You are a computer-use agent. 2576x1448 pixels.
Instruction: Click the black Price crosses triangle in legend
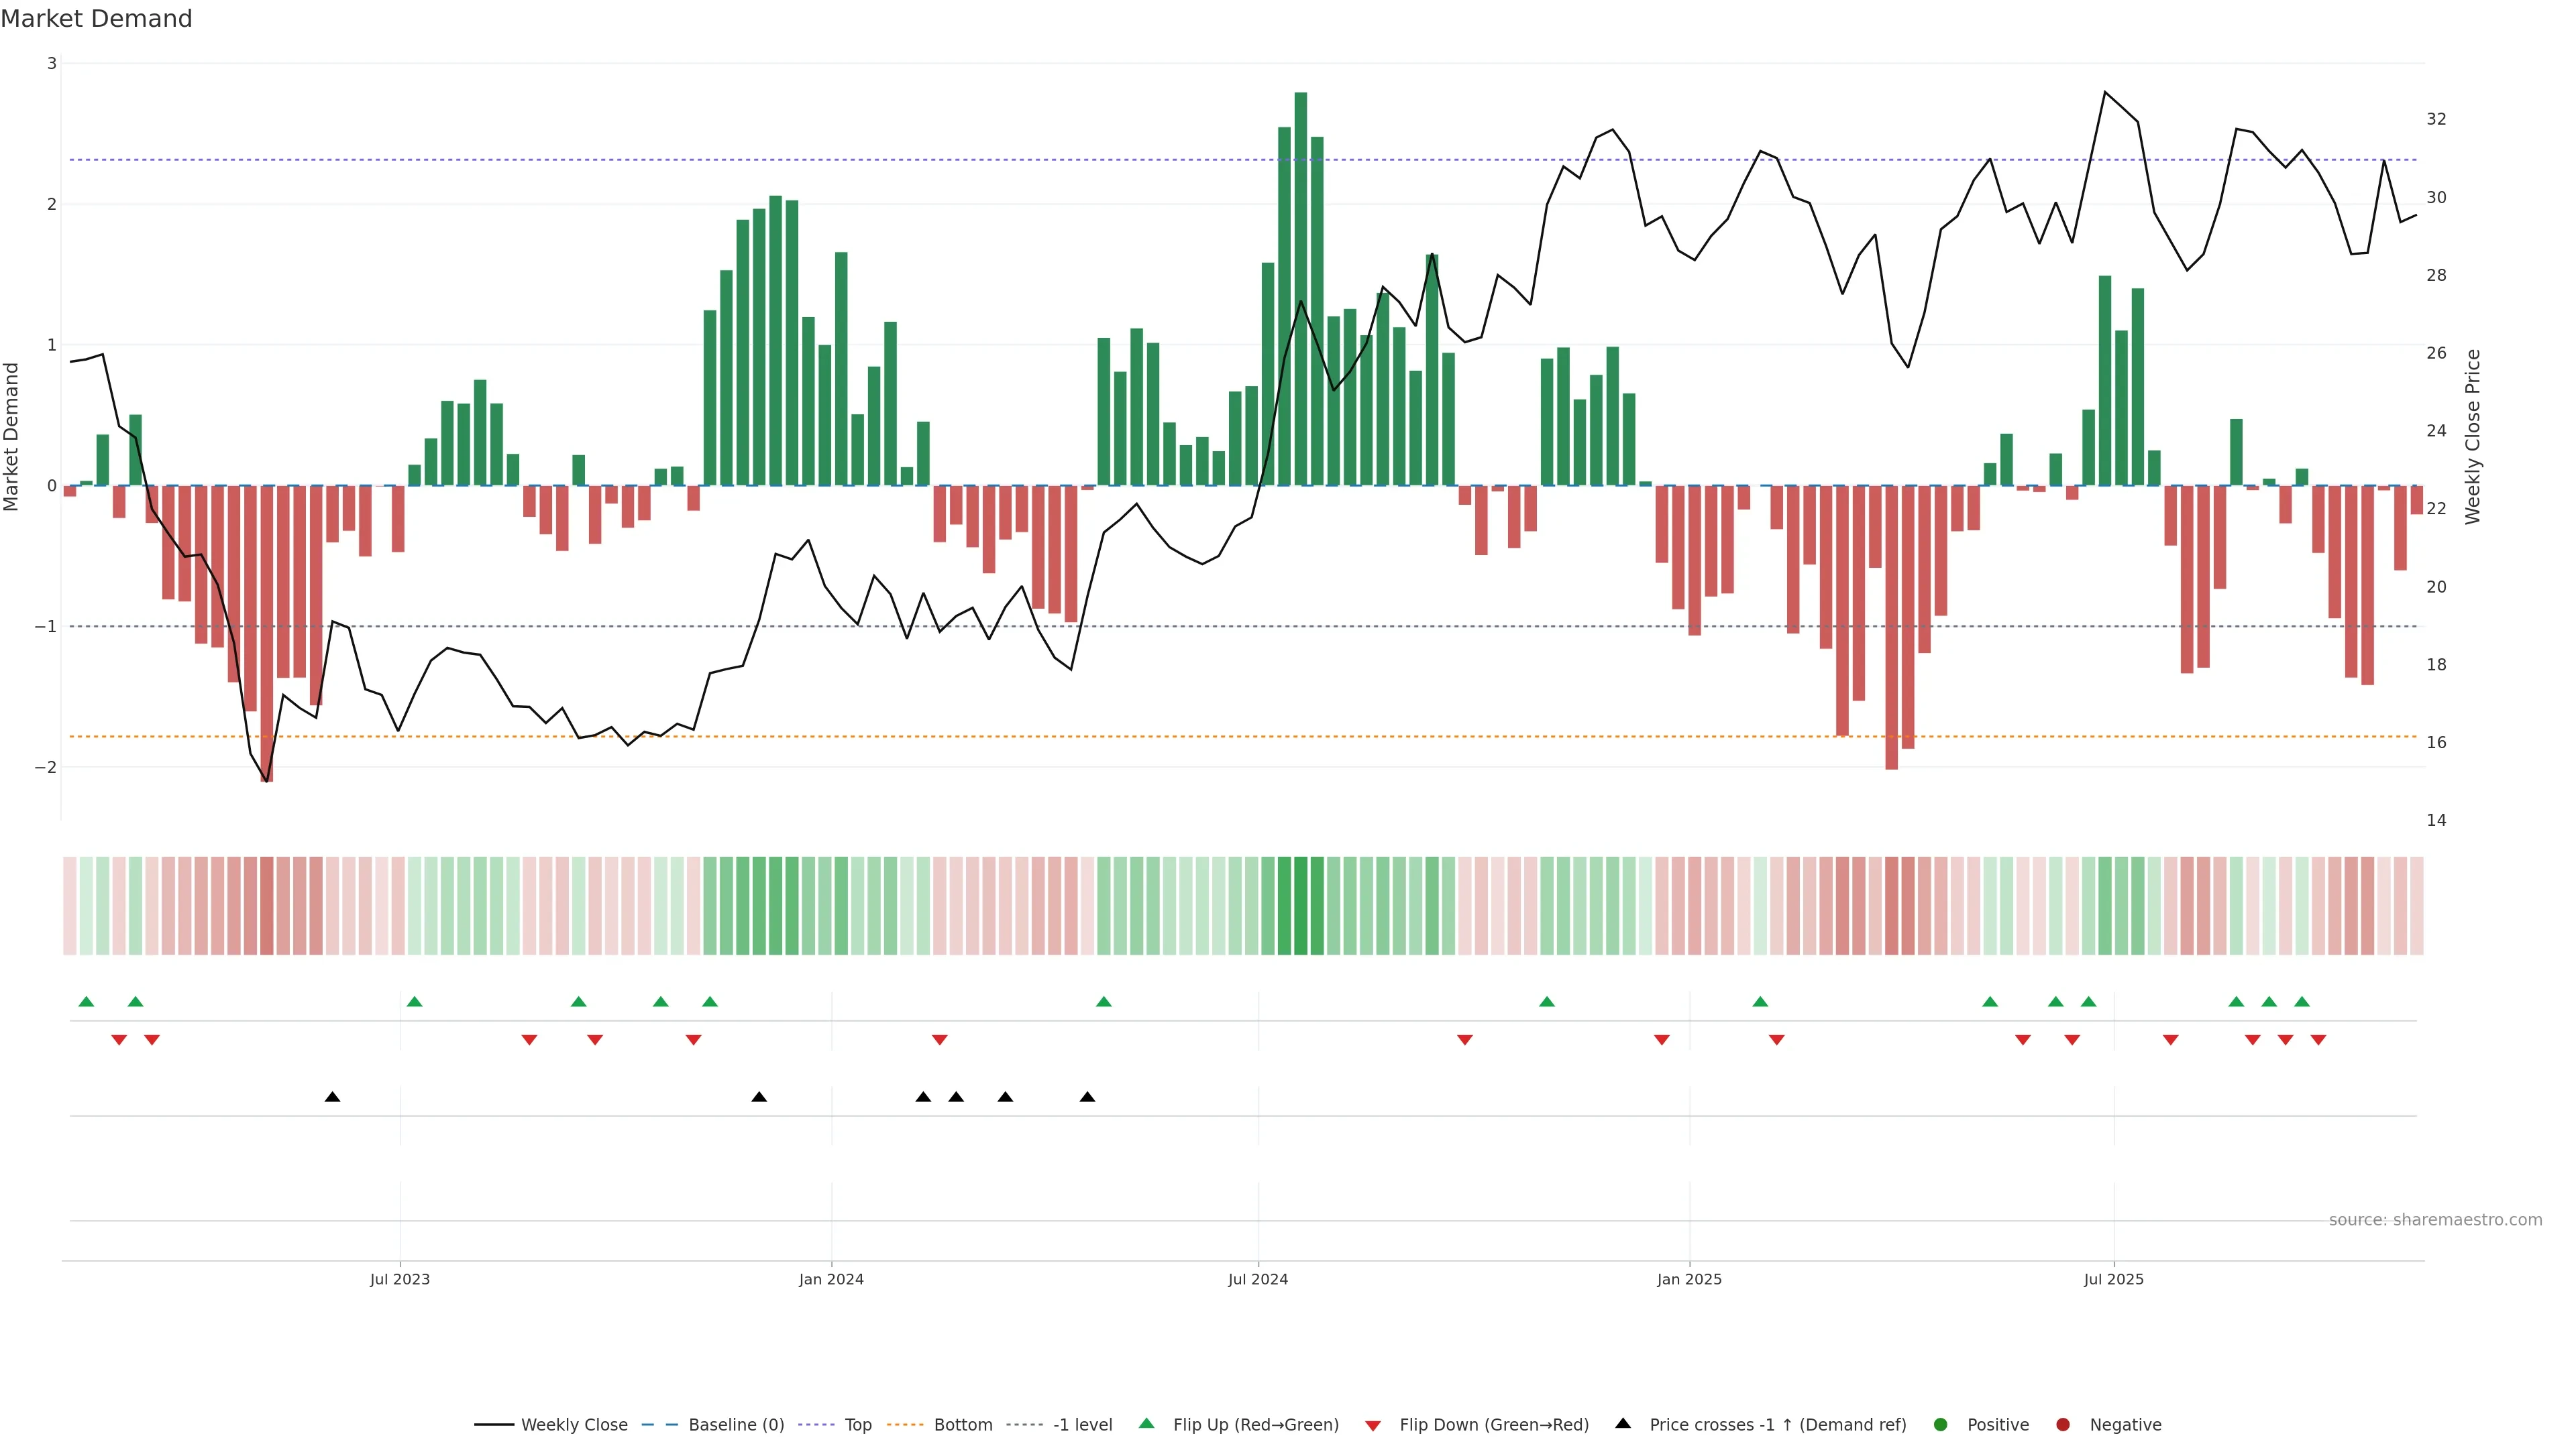point(1623,1424)
